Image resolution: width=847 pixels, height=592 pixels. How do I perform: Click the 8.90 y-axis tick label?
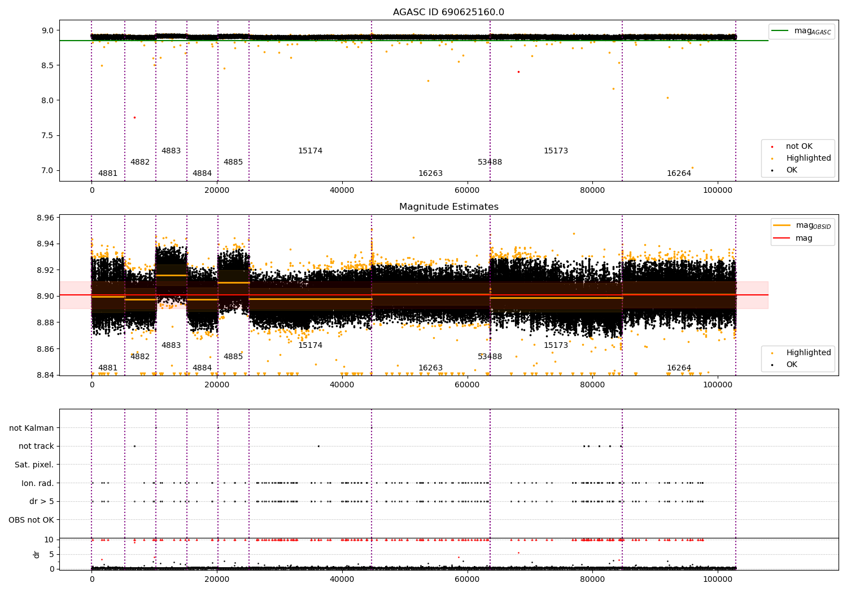(x=46, y=296)
